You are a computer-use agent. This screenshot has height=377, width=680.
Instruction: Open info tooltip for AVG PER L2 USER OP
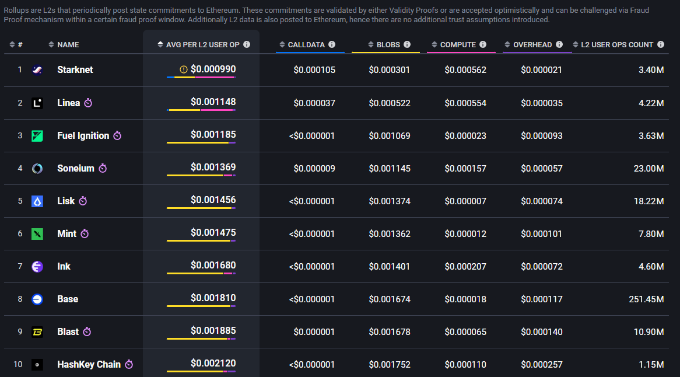247,44
